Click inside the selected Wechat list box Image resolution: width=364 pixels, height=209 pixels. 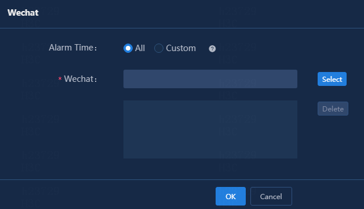(210, 129)
